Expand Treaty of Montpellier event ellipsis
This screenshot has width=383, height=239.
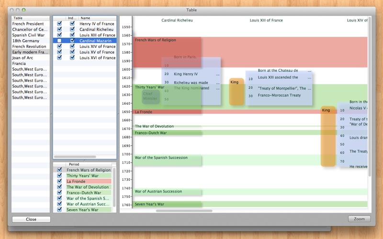click(309, 89)
